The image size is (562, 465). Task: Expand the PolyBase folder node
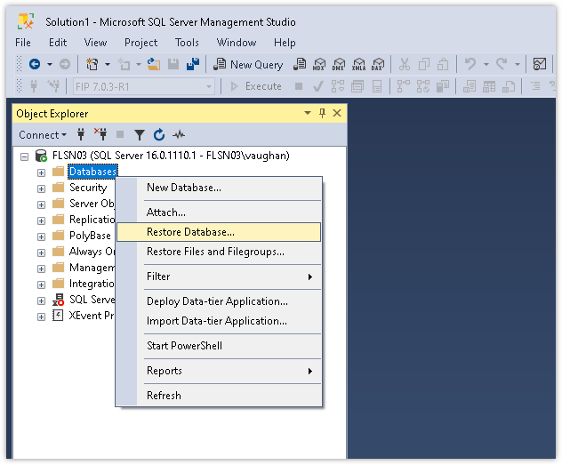[41, 237]
